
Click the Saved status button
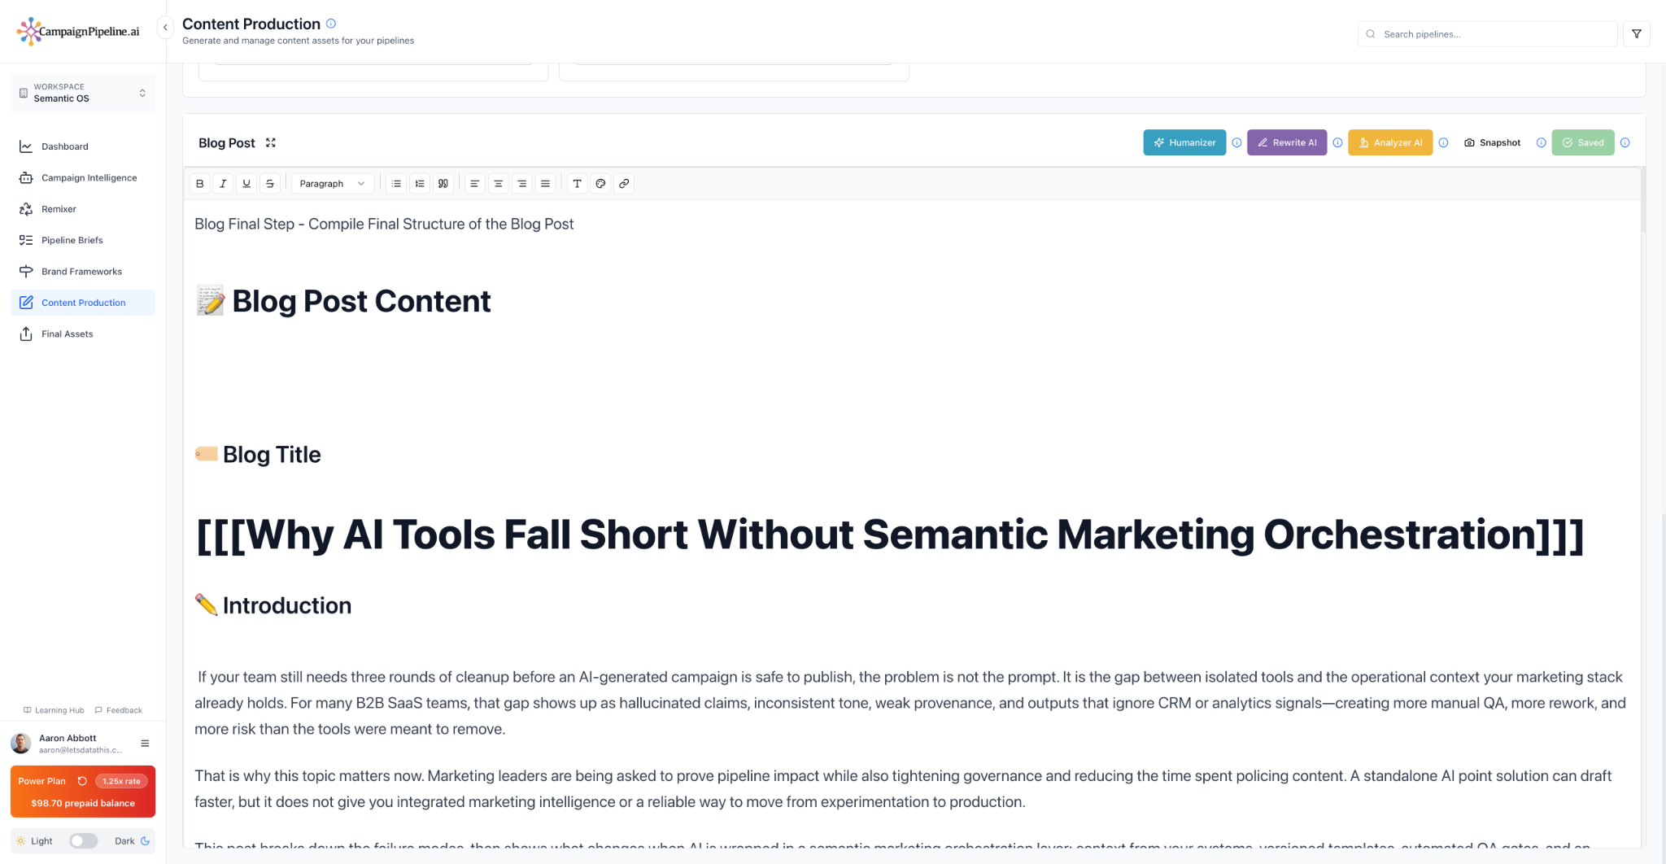1583,142
